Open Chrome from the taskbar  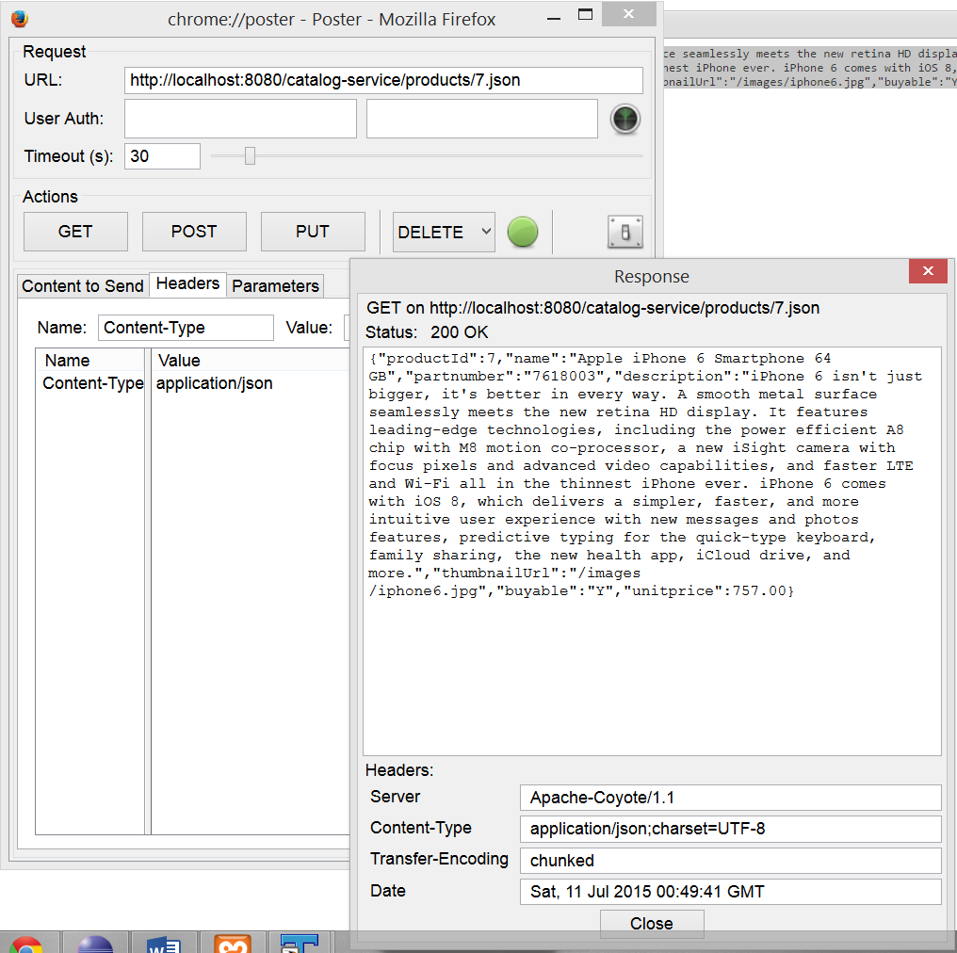(27, 943)
